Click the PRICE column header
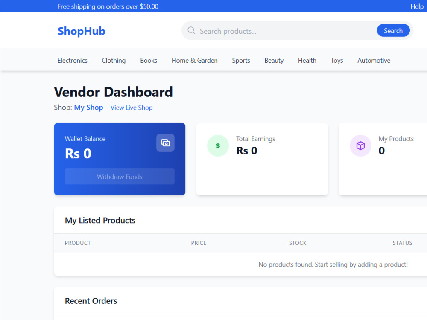The image size is (427, 320). tap(199, 243)
